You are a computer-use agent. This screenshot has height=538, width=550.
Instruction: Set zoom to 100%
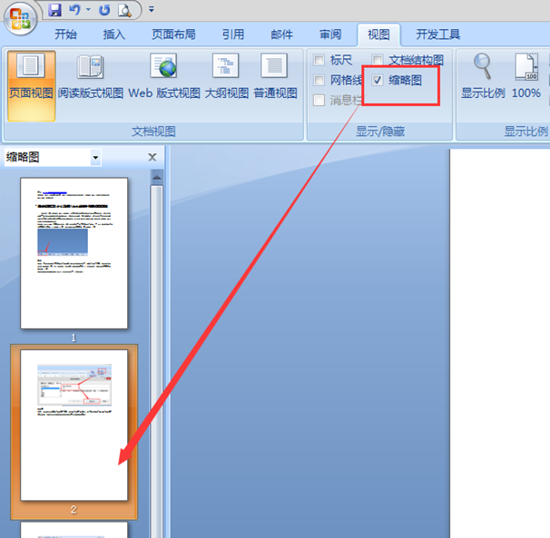[526, 77]
